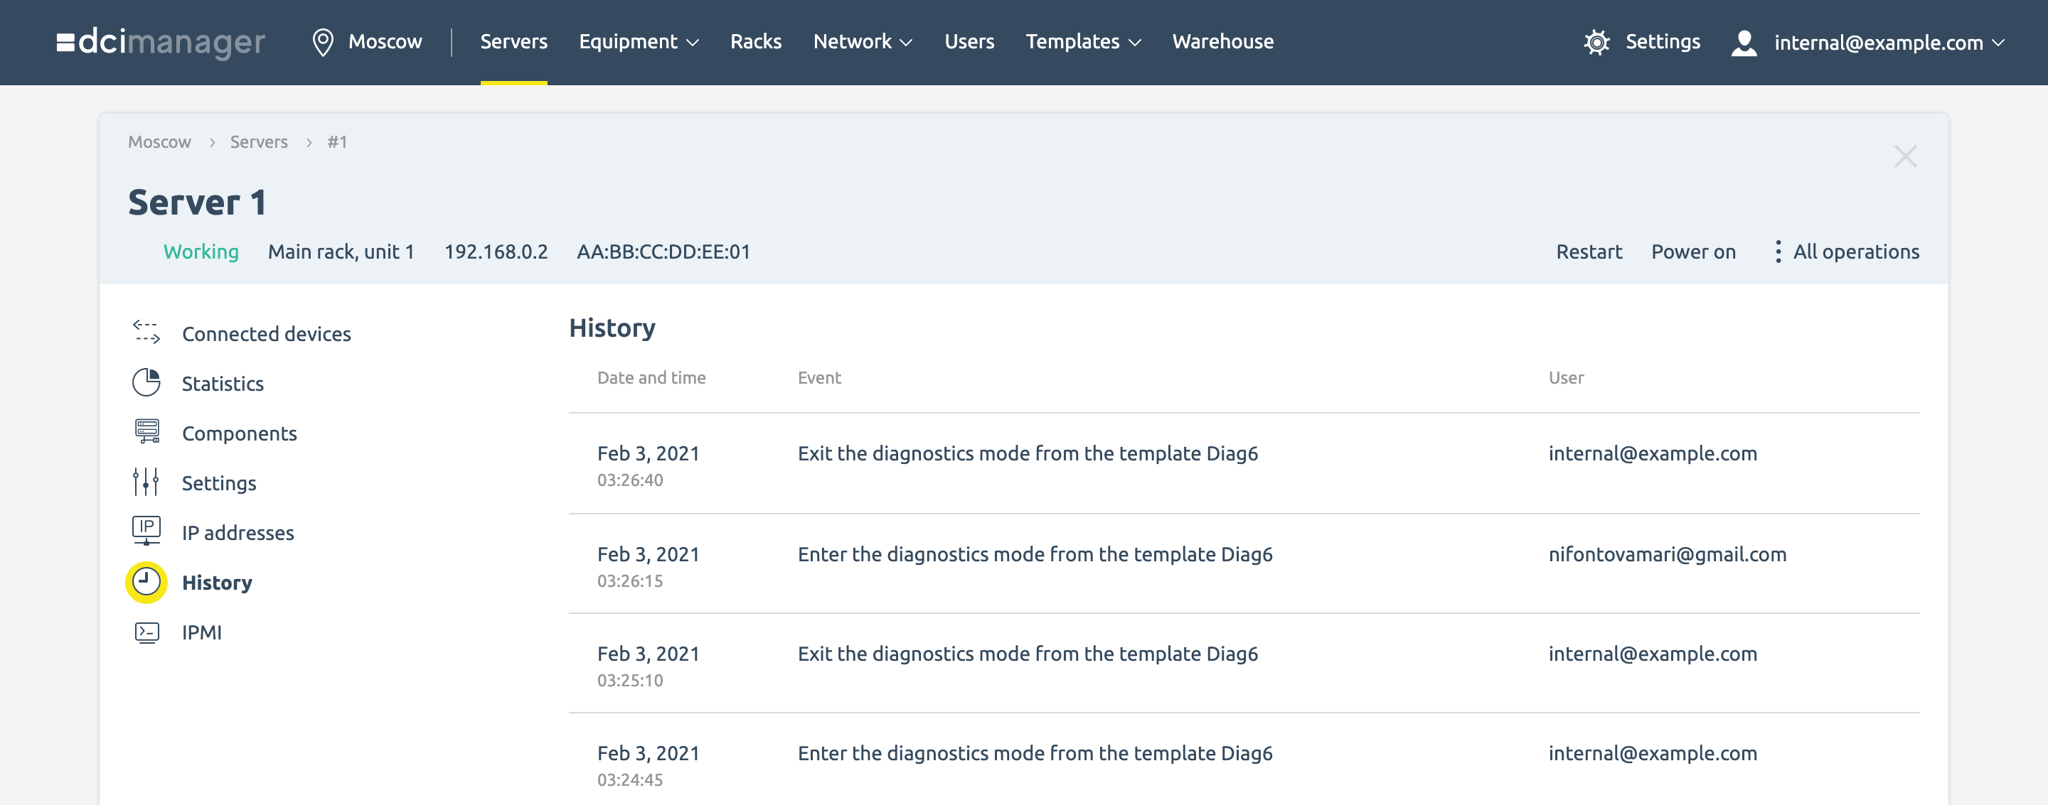The height and width of the screenshot is (805, 2048).
Task: Open Connected devices section
Action: tap(267, 334)
